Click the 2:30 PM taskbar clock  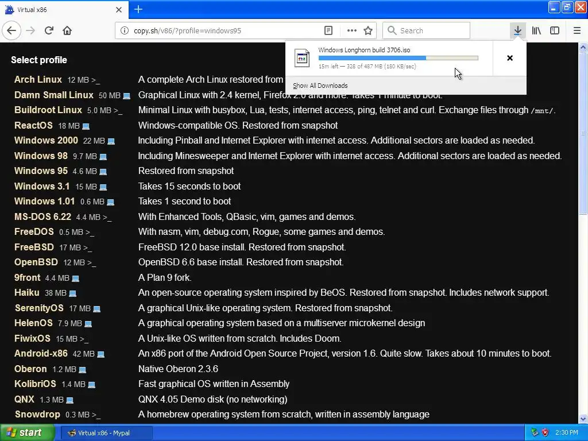pos(567,433)
